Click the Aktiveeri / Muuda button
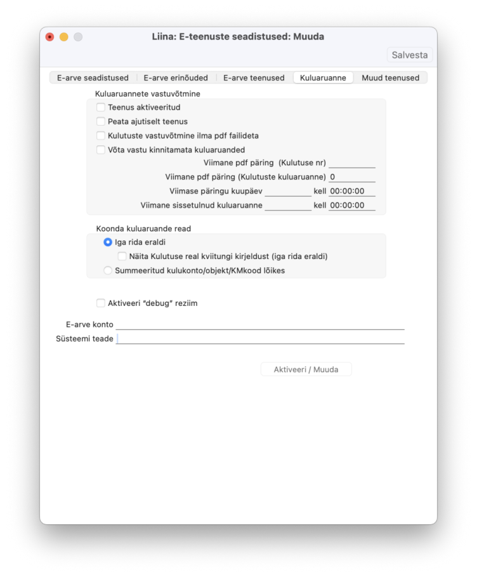This screenshot has height=577, width=477. point(306,369)
